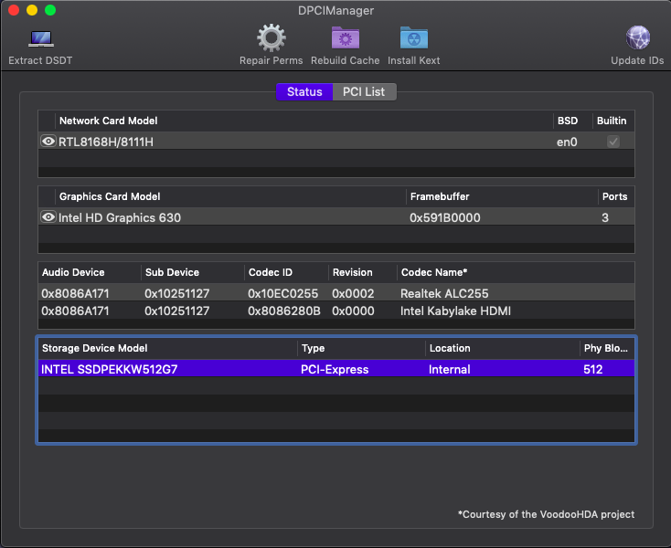Select the Intel Kabylake HDMI codec row
Image resolution: width=671 pixels, height=548 pixels.
336,311
